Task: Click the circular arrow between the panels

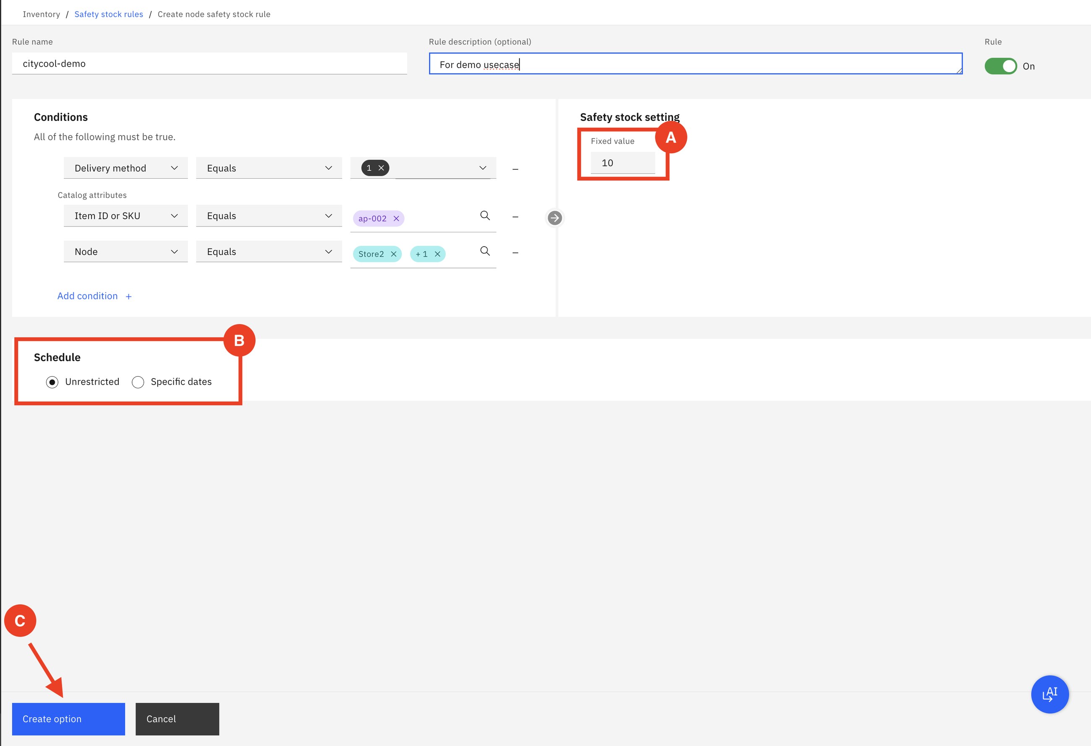Action: click(x=554, y=218)
